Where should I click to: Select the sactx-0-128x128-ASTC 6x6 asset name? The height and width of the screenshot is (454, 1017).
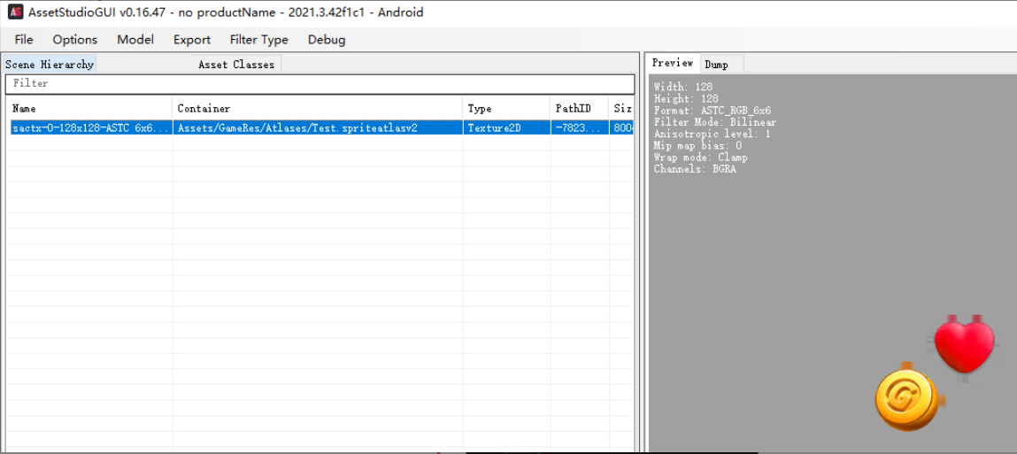click(x=90, y=128)
